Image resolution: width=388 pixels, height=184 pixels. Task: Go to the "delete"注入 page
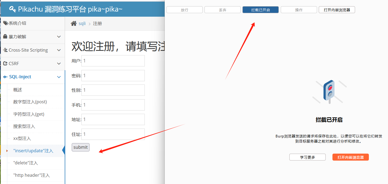(x=25, y=163)
